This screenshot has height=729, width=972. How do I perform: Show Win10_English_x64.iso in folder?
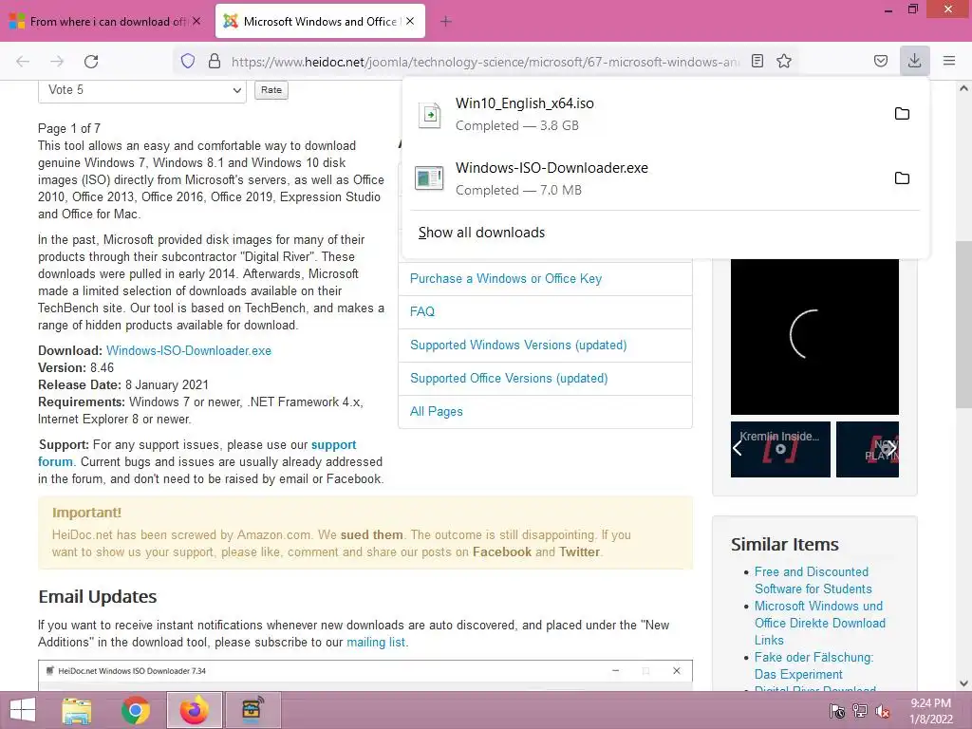902,114
